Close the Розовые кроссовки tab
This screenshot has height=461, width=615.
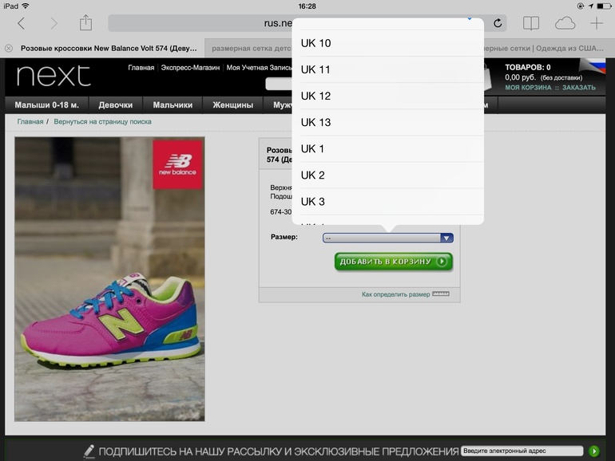click(x=9, y=48)
